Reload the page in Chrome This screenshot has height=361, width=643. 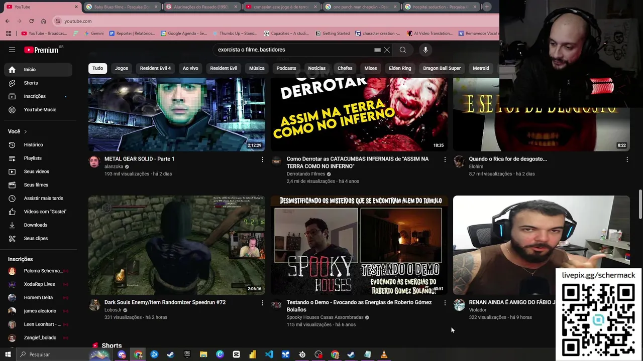[x=31, y=21]
